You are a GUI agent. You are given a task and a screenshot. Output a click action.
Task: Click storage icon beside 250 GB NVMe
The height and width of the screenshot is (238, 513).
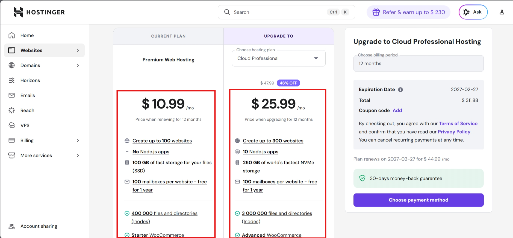point(237,163)
